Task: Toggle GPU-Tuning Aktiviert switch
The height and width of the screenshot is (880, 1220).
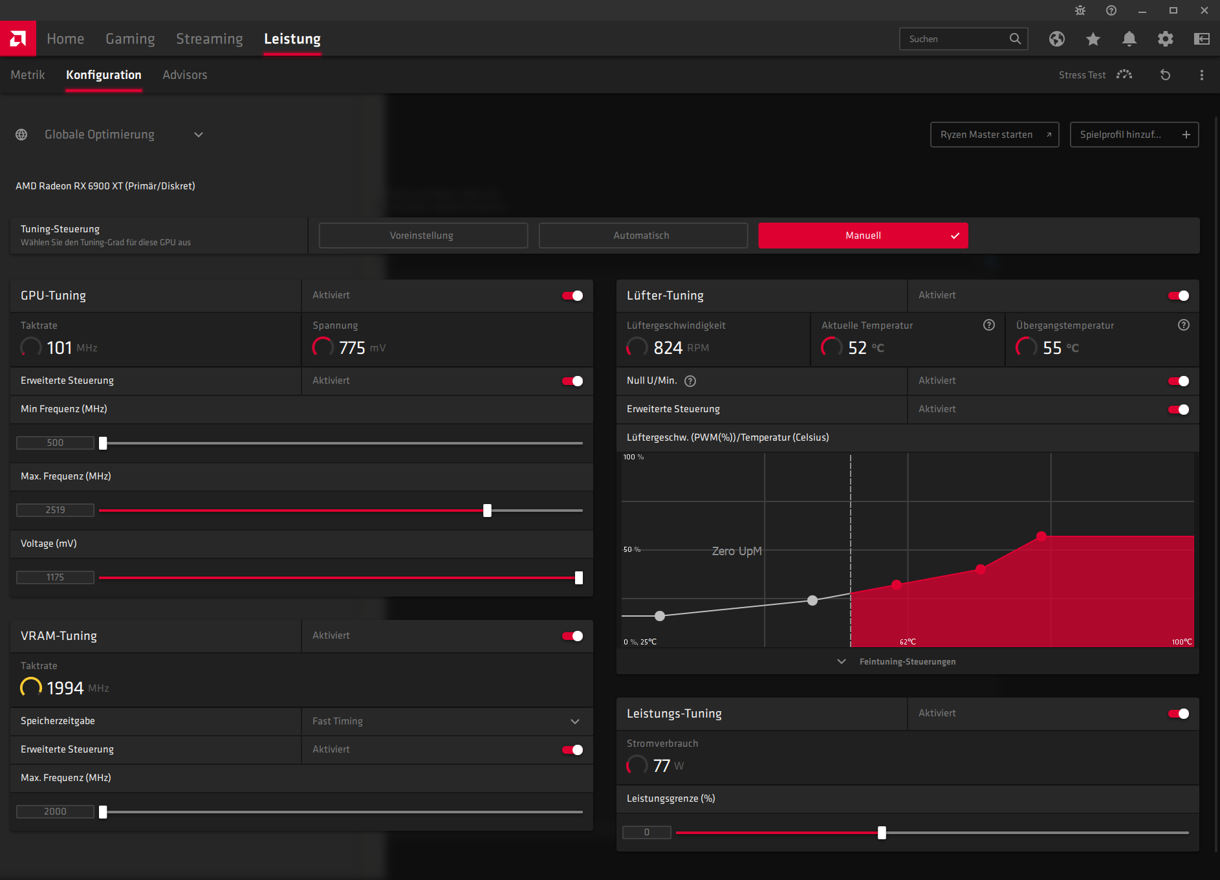Action: (x=572, y=296)
